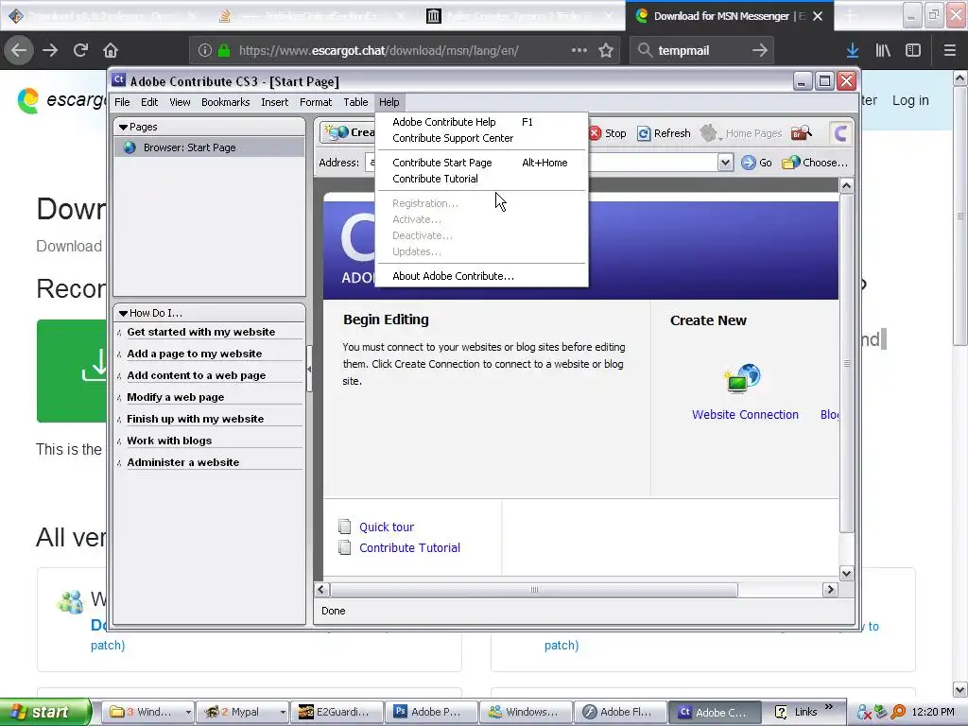
Task: Click Log in on escargot page
Action: click(x=910, y=100)
